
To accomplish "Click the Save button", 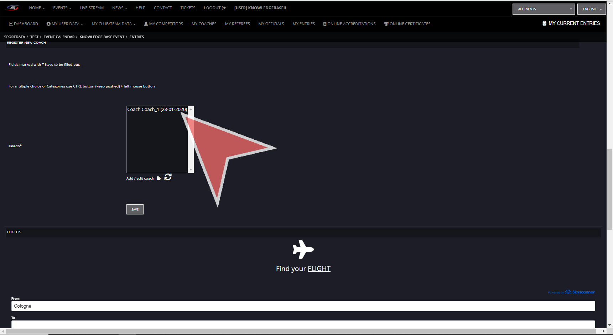I will tap(135, 209).
